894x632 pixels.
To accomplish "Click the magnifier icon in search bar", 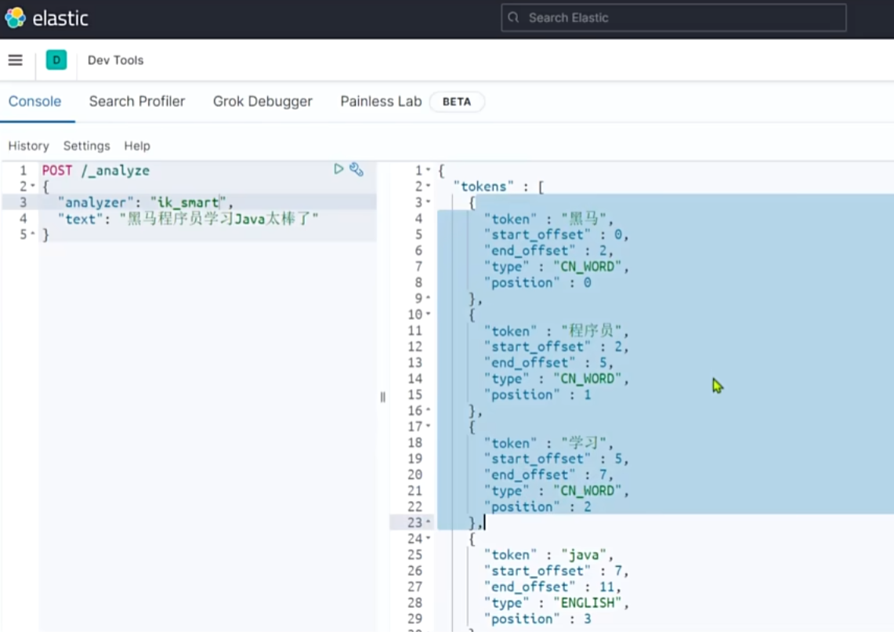I will pos(513,18).
